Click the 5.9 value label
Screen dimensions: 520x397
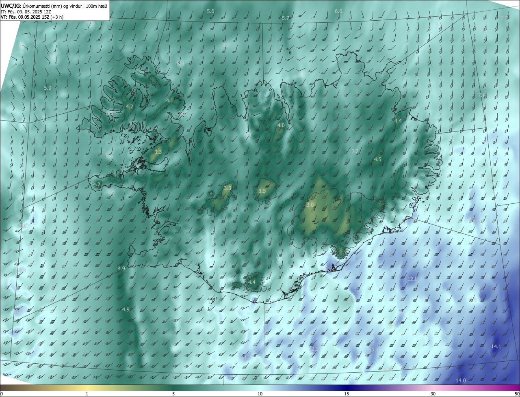click(x=48, y=88)
